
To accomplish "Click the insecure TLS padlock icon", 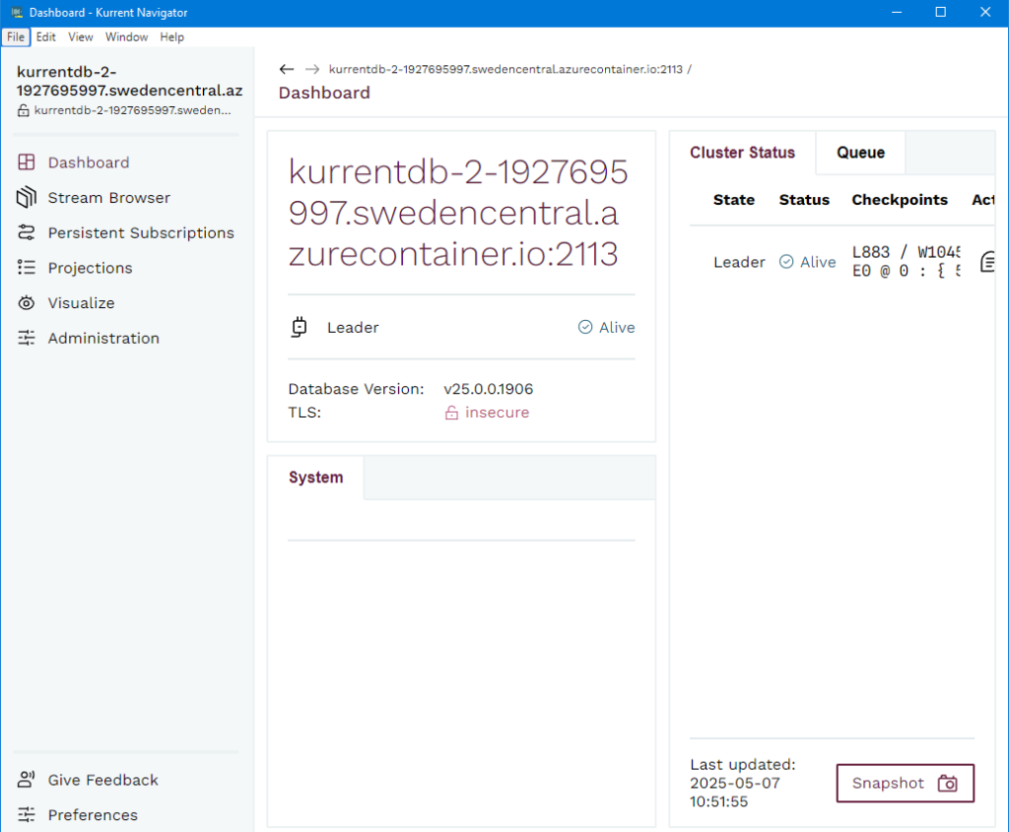I will point(451,413).
